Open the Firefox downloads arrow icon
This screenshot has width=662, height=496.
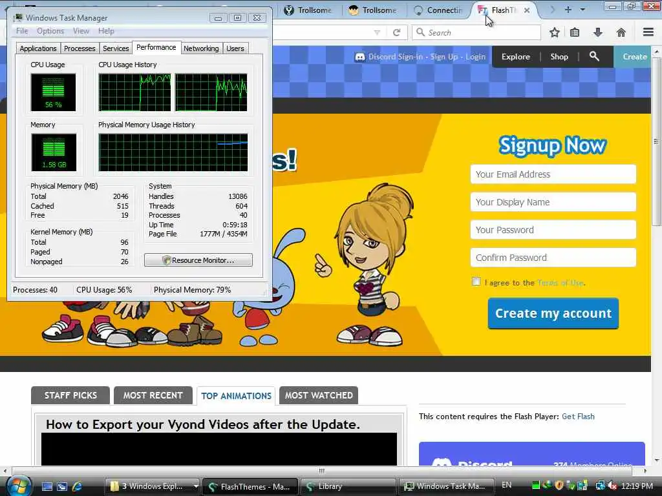click(598, 32)
